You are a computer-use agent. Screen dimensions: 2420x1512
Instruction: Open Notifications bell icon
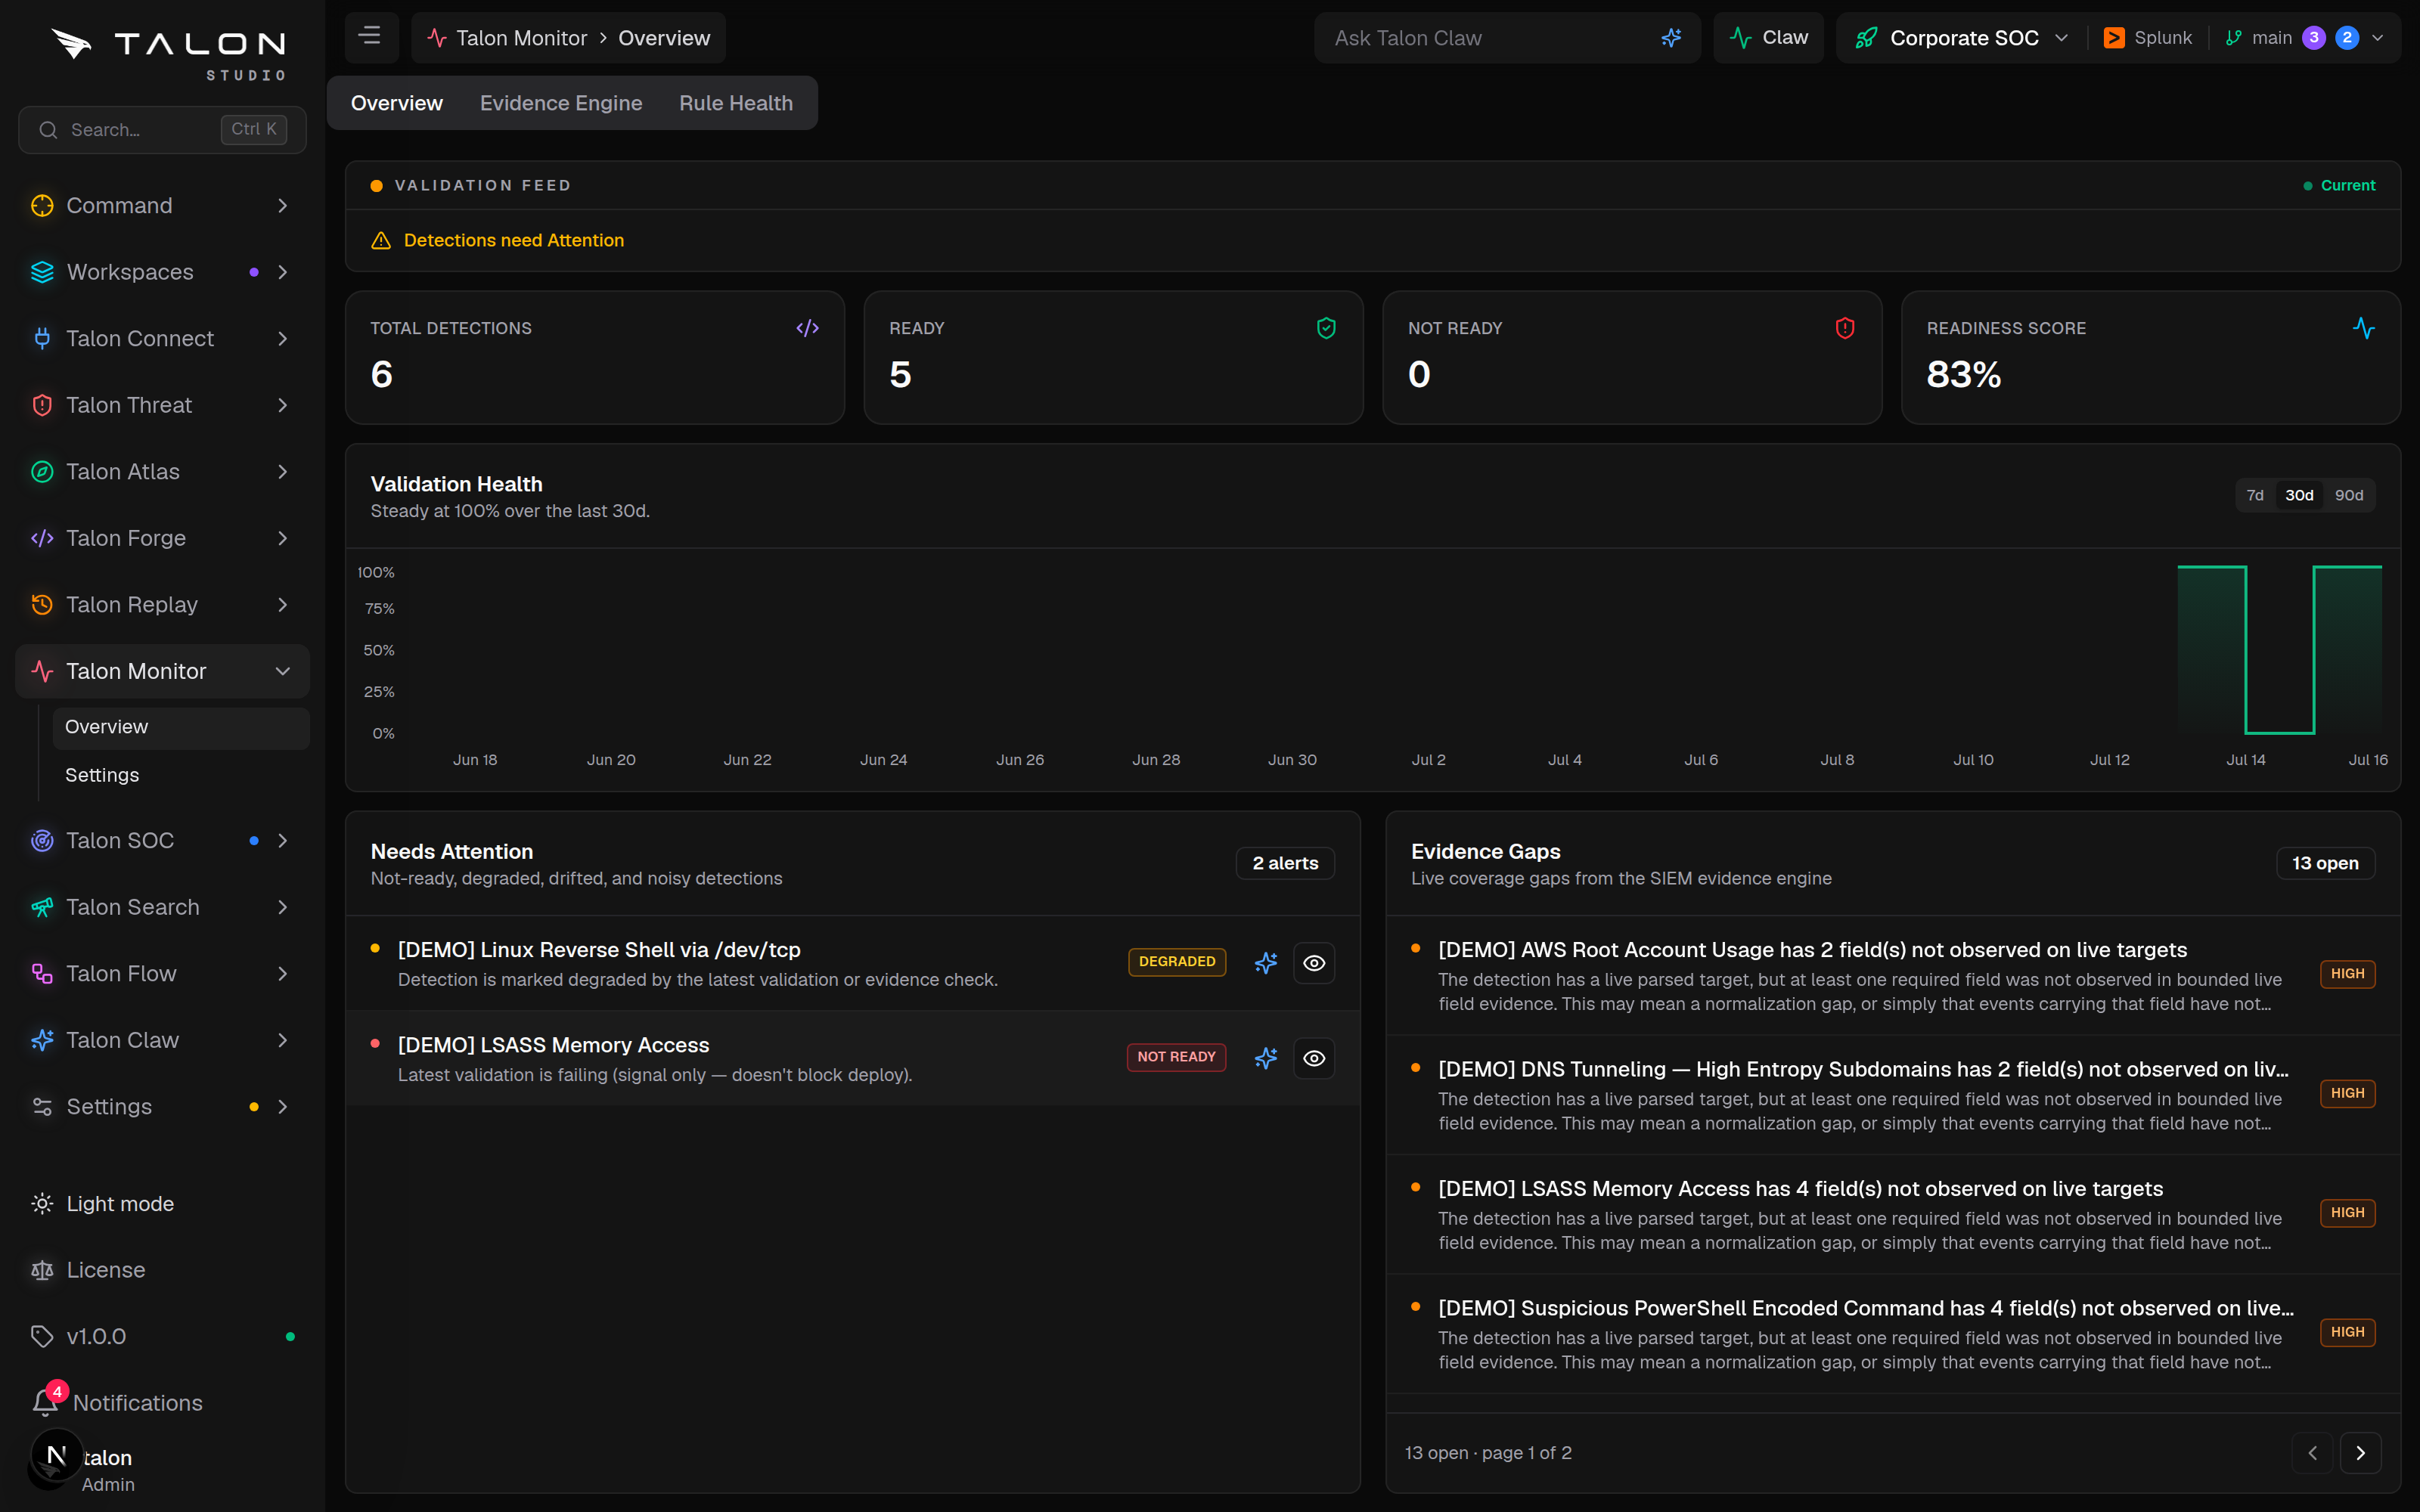click(45, 1402)
